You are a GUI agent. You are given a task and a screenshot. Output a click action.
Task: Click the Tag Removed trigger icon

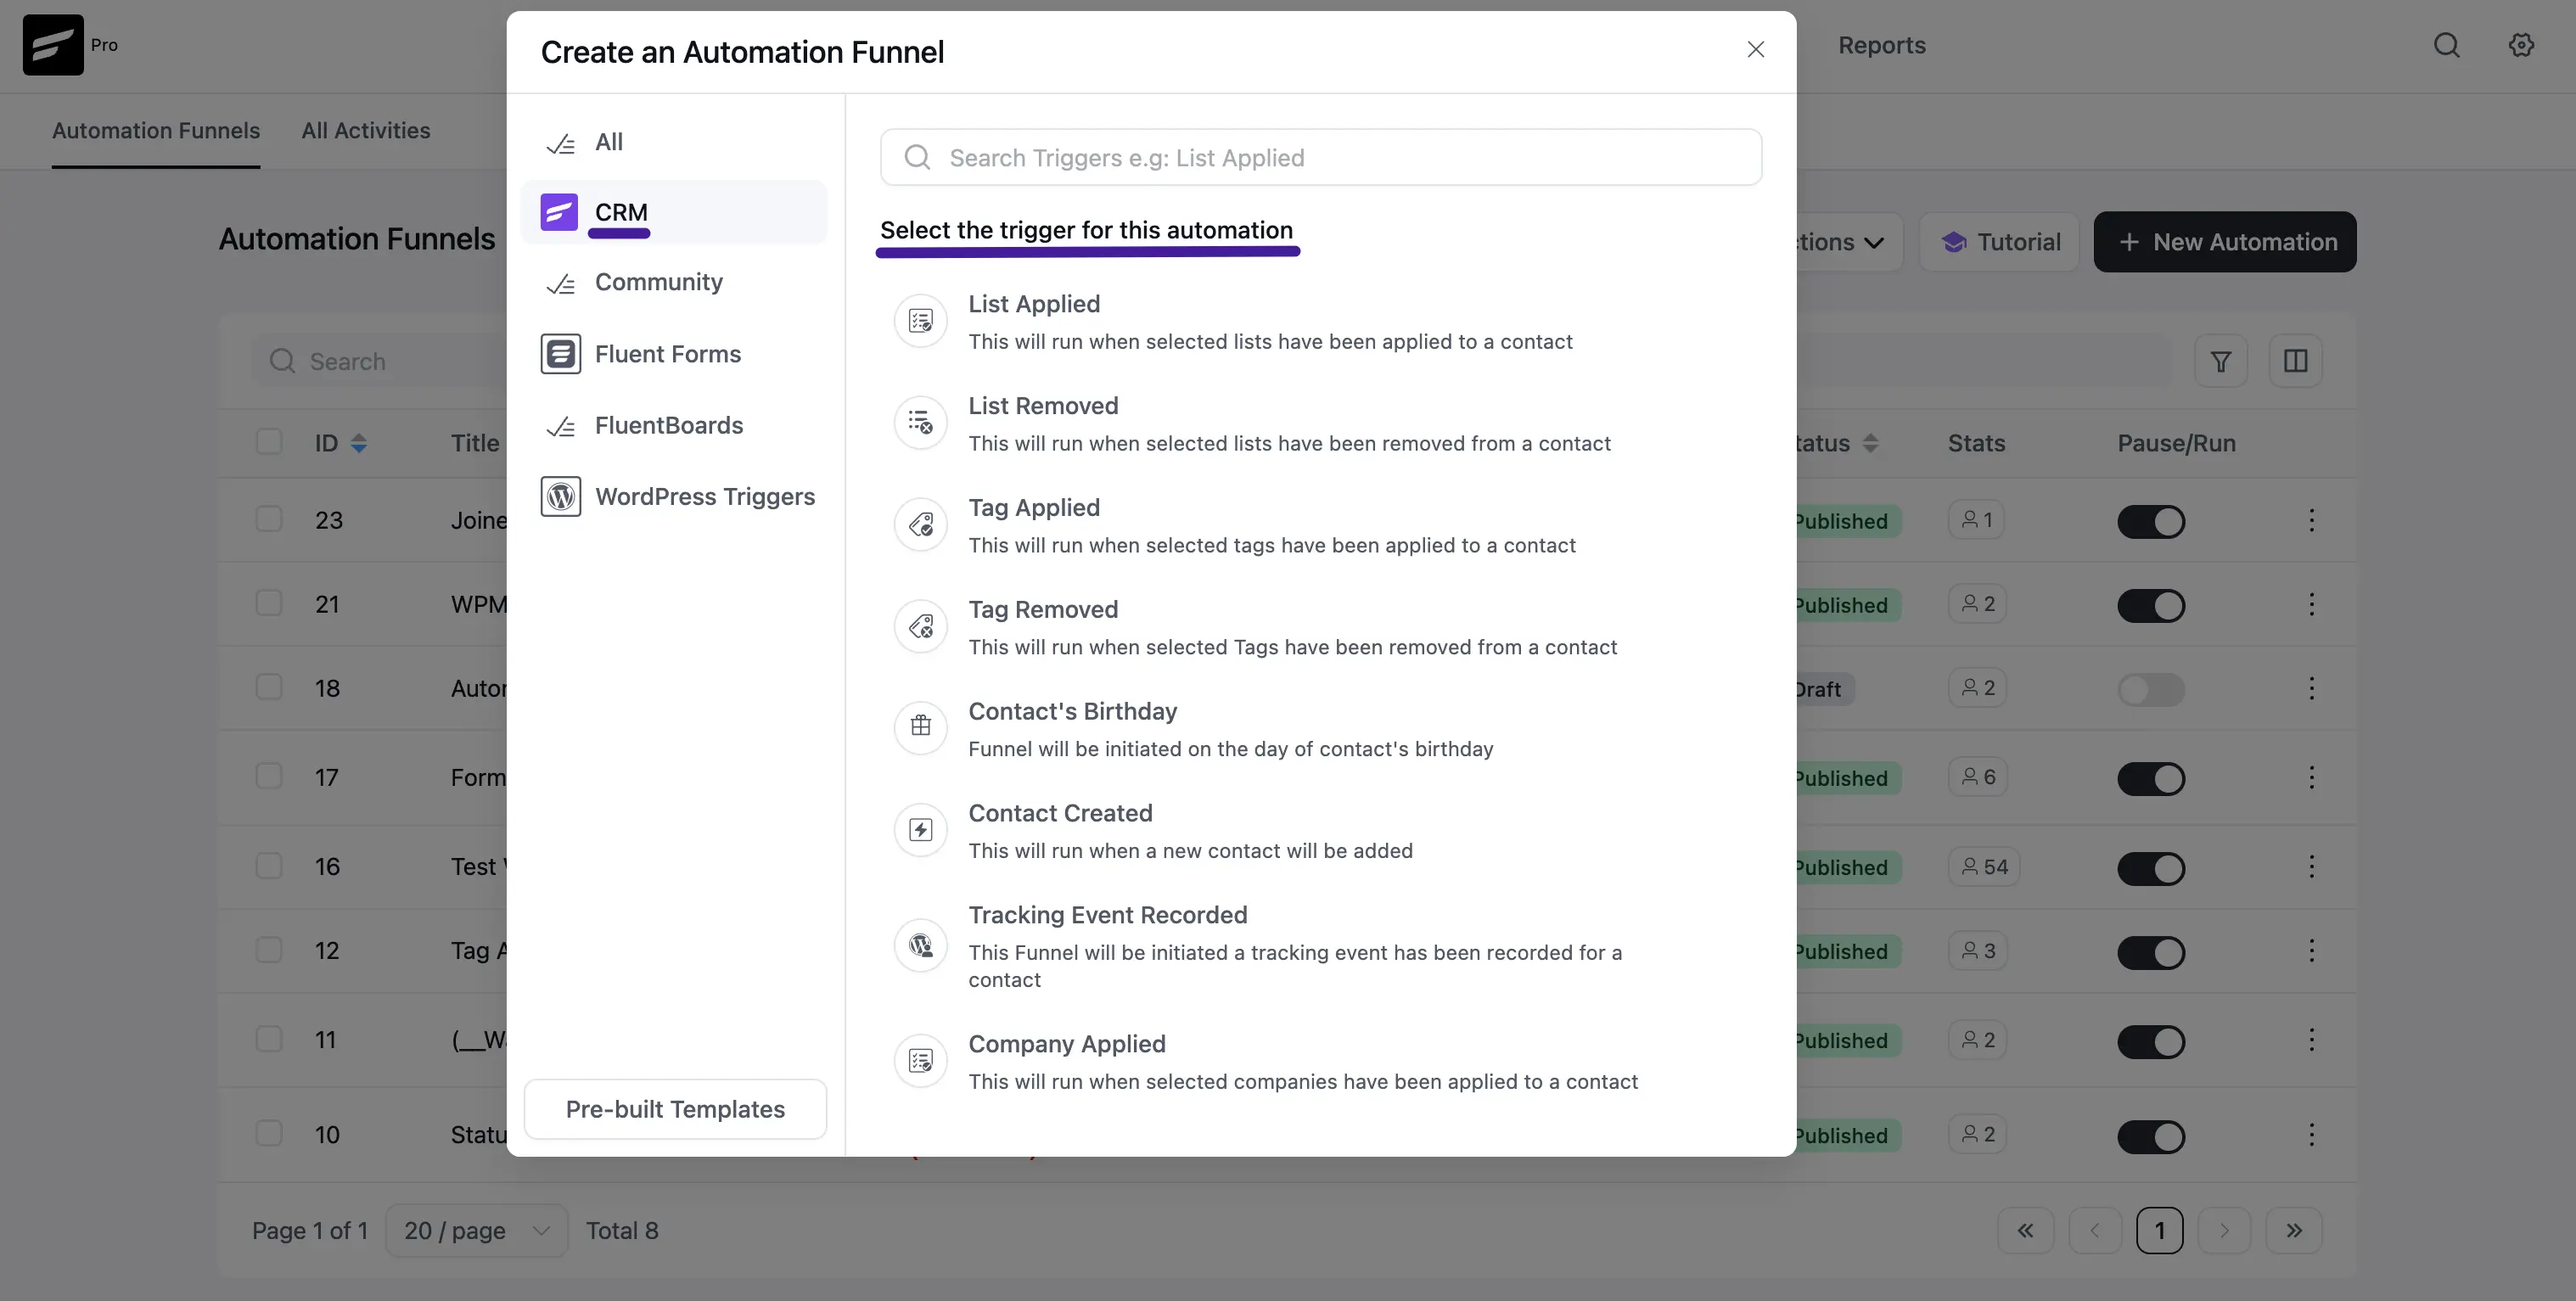tap(920, 627)
